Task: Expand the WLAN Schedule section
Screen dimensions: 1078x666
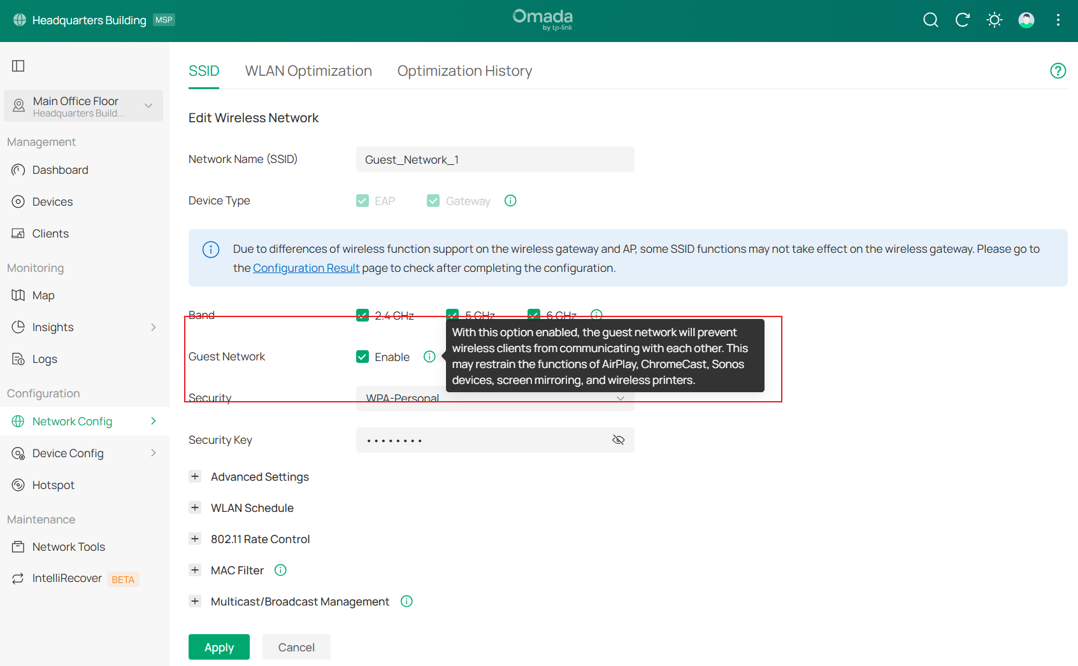Action: tap(195, 508)
